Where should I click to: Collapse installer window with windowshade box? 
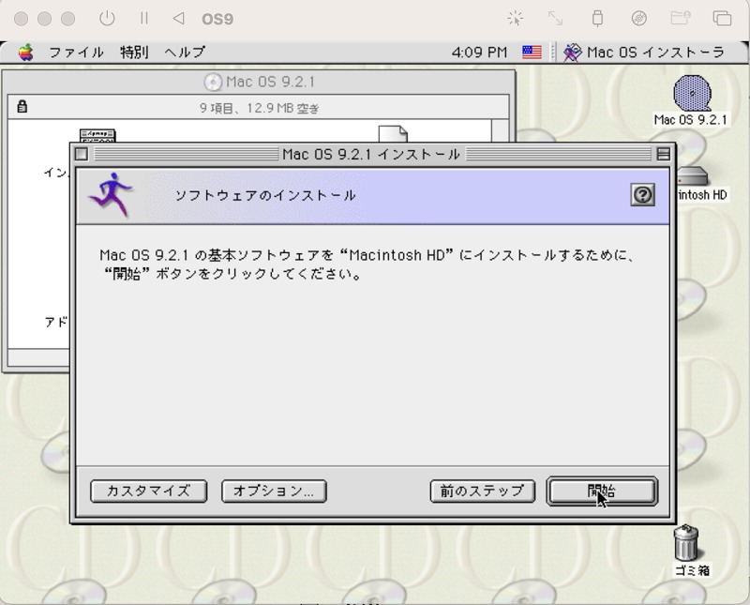663,154
